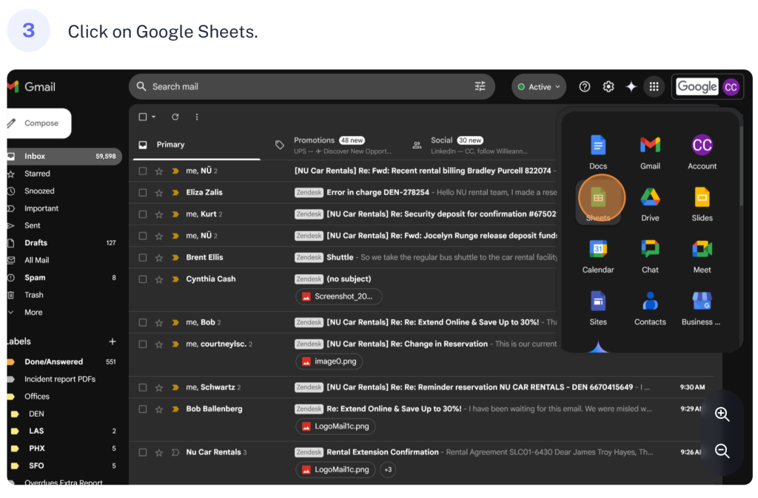The image size is (758, 498).
Task: Expand the Active status dropdown
Action: tap(539, 86)
